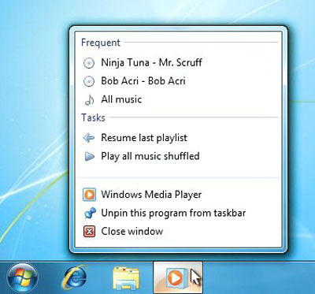
Task: Click play triangle icon for shuffled music
Action: tap(89, 156)
